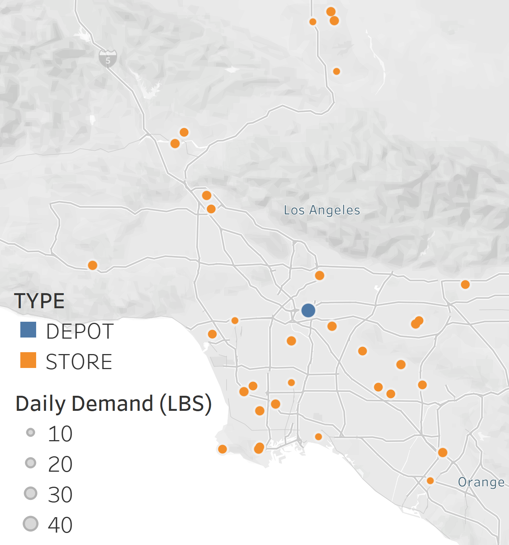This screenshot has width=509, height=545.
Task: Highlight the DEPOT legend text label
Action: 79,332
